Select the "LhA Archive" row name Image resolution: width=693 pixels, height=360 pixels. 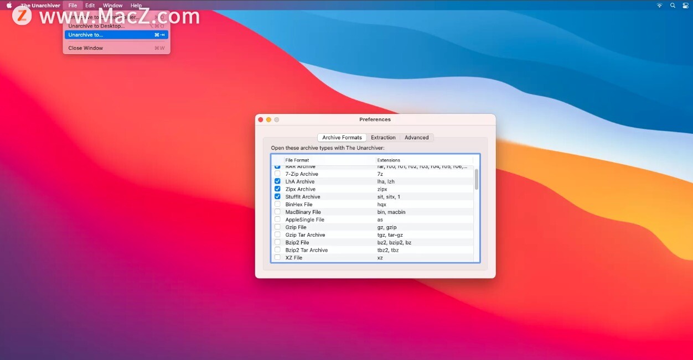(300, 181)
